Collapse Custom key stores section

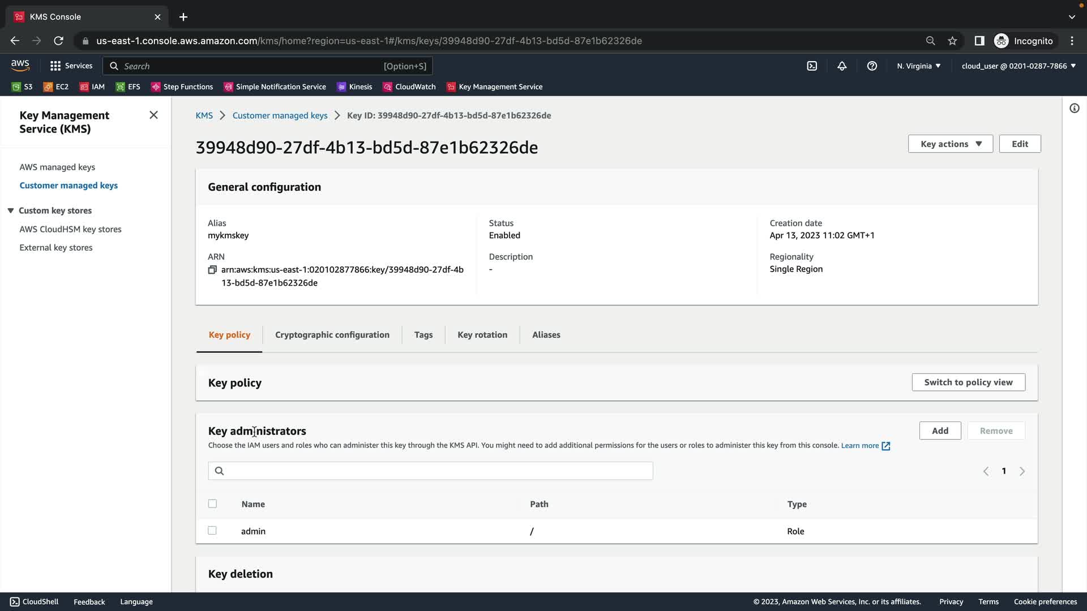11,210
